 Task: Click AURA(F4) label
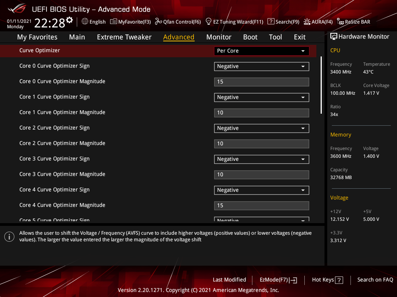322,22
